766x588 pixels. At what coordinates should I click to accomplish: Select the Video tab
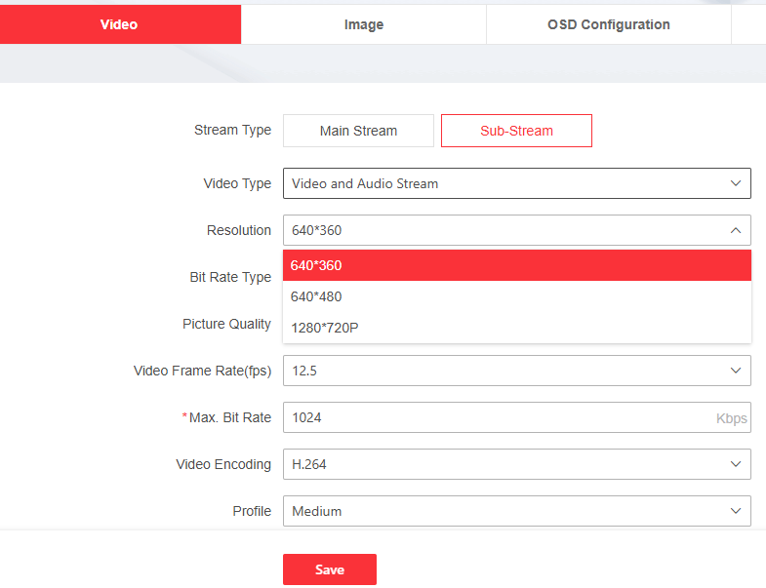coord(119,24)
